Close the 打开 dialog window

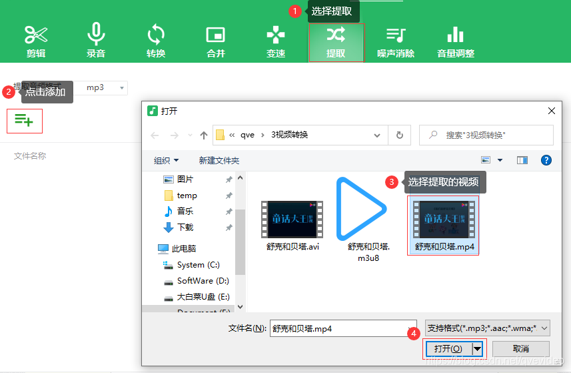[x=551, y=111]
